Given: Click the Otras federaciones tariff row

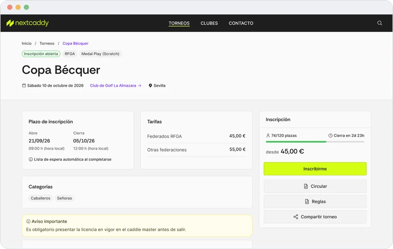Looking at the screenshot, I should (x=196, y=150).
